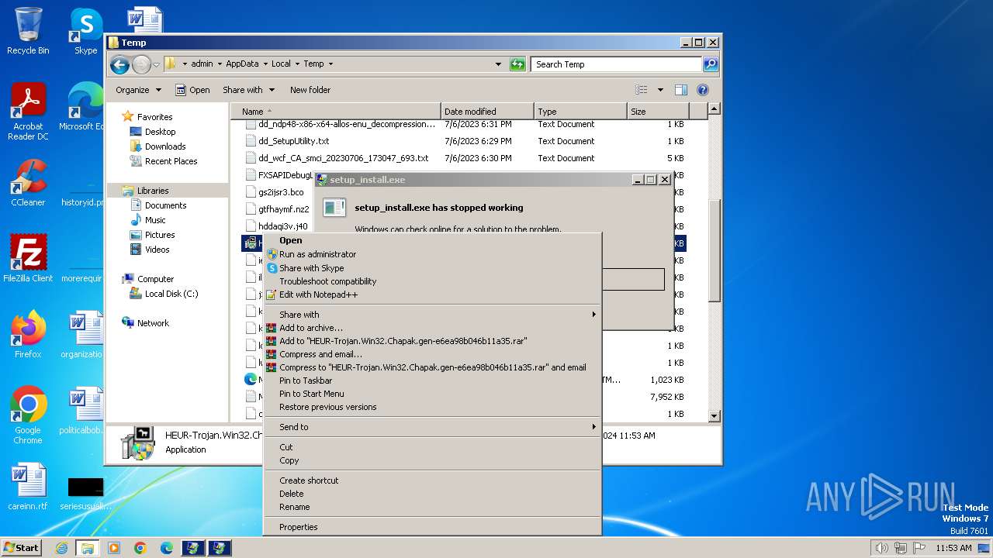Click the taskbar clock 11:53 AM
Image resolution: width=993 pixels, height=558 pixels.
point(953,548)
